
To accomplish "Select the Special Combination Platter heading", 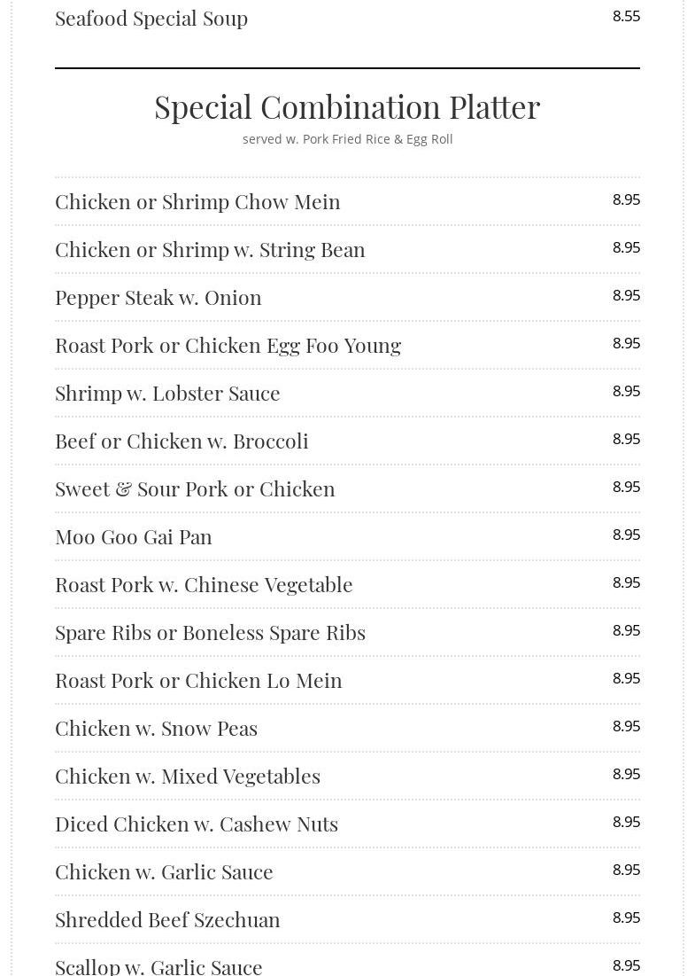I will click(347, 107).
